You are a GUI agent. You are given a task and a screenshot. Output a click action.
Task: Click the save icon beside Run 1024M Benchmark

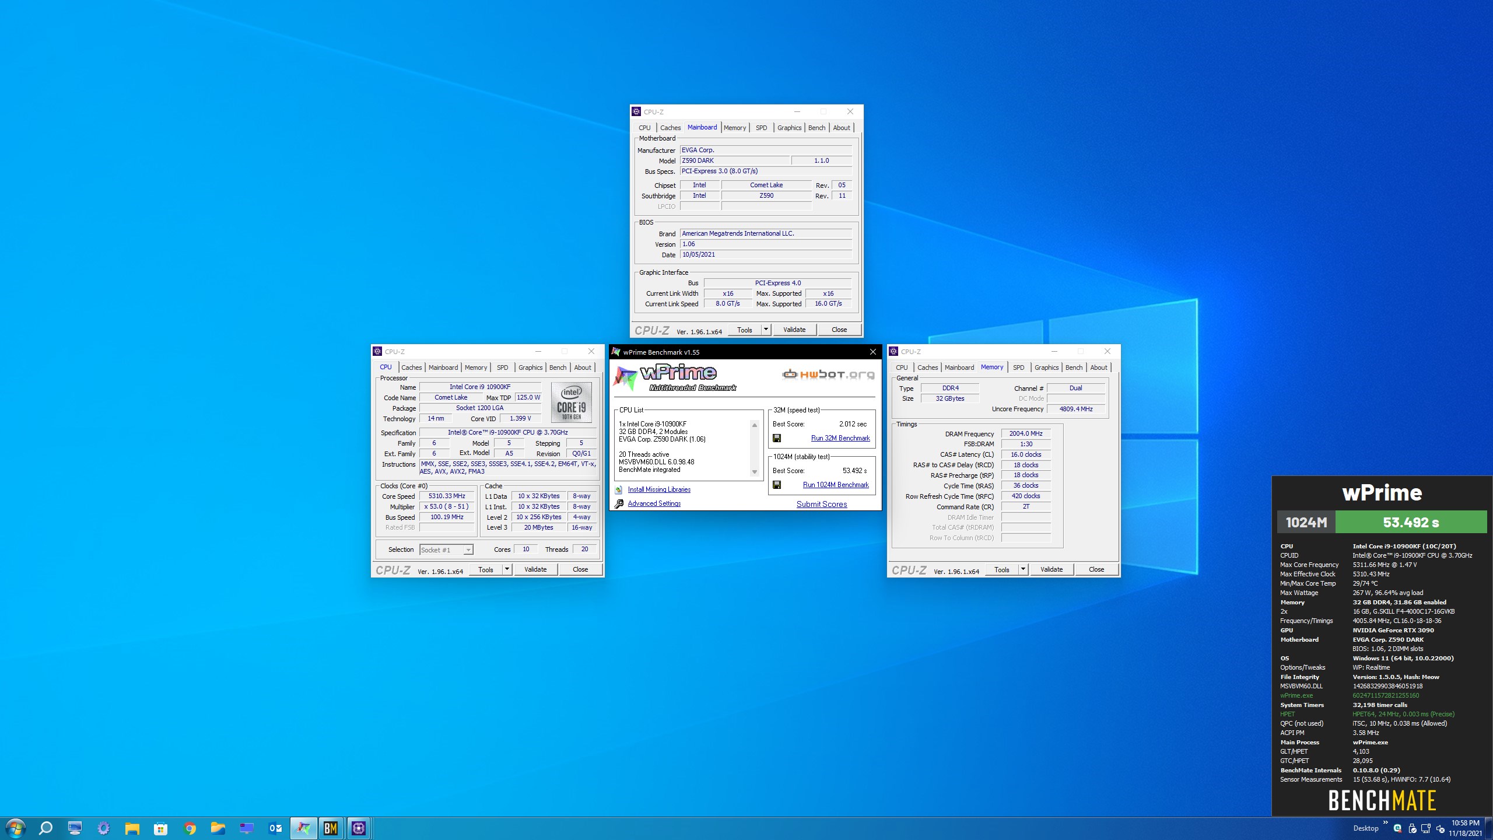777,485
